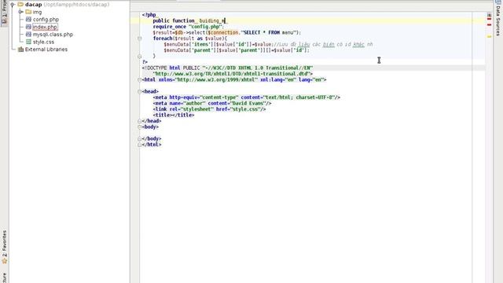Click the dacap folder icon
Viewport: 503px width, 283px height.
pos(20,5)
